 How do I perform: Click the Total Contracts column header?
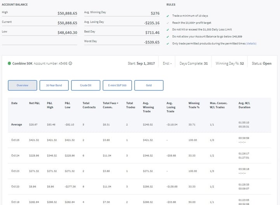tap(89, 105)
